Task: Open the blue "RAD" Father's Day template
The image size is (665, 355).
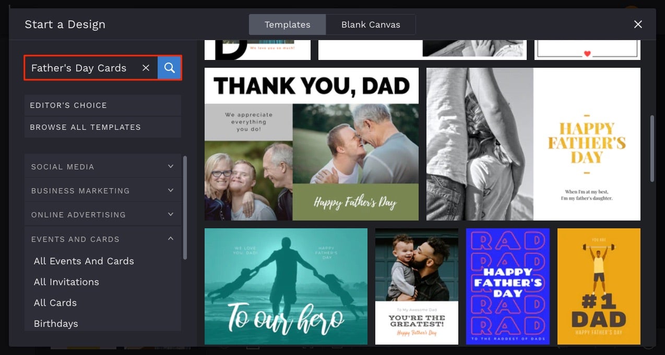Action: (x=507, y=286)
